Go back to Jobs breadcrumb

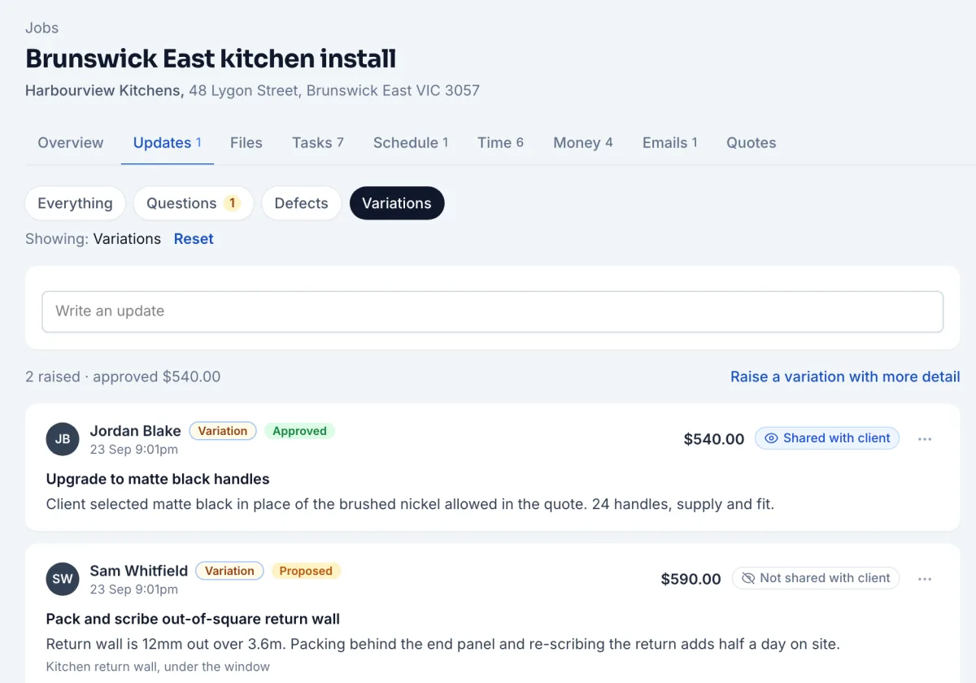[41, 28]
